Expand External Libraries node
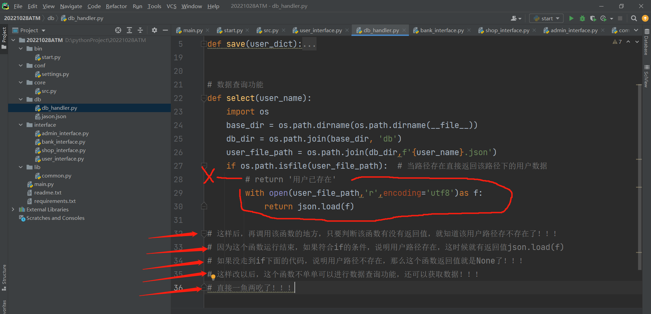Image resolution: width=651 pixels, height=314 pixels. tap(13, 209)
